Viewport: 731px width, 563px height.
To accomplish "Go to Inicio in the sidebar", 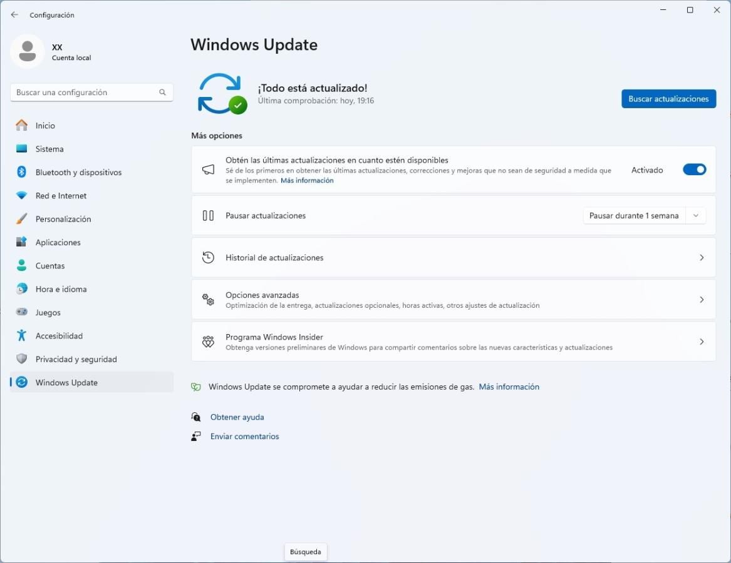I will (91, 125).
